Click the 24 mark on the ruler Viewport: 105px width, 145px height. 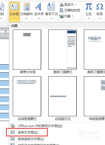click(5, 32)
